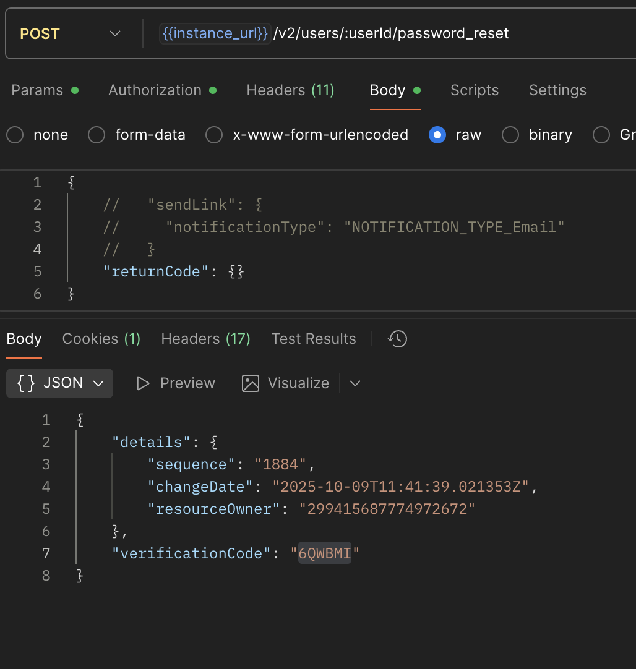
Task: Open the dropdown arrow beside Visualize
Action: (x=355, y=383)
